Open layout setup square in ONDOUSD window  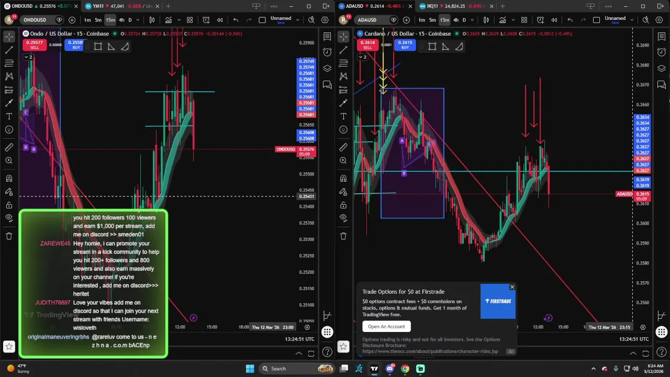tap(262, 20)
